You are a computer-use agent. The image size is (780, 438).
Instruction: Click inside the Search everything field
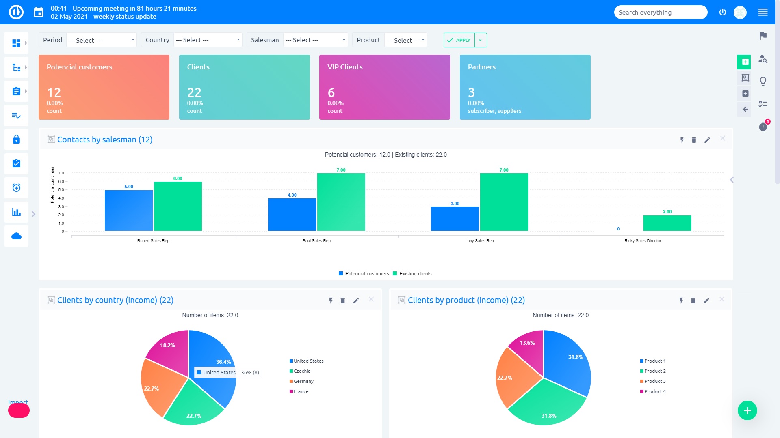[x=660, y=12]
